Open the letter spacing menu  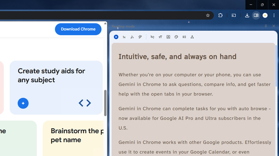[x=192, y=37]
